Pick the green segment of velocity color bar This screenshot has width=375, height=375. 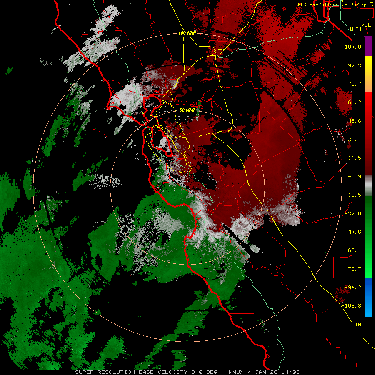[368, 237]
